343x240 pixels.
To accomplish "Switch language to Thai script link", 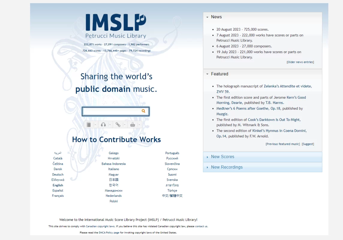I will (x=172, y=185).
